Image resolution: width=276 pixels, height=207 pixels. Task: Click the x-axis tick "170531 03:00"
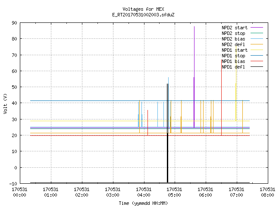pyautogui.click(x=113, y=192)
